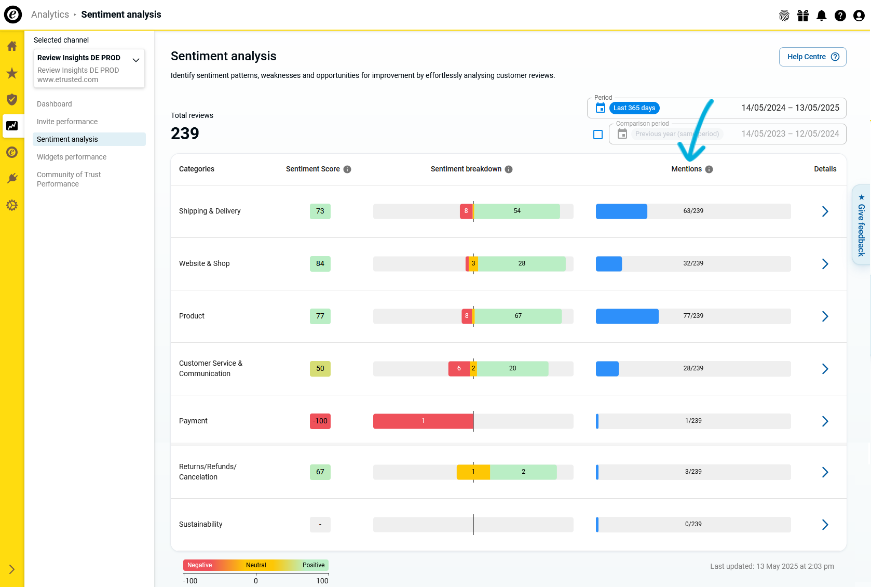The width and height of the screenshot is (871, 587).
Task: Select the Analytics chart sidebar icon
Action: (12, 126)
